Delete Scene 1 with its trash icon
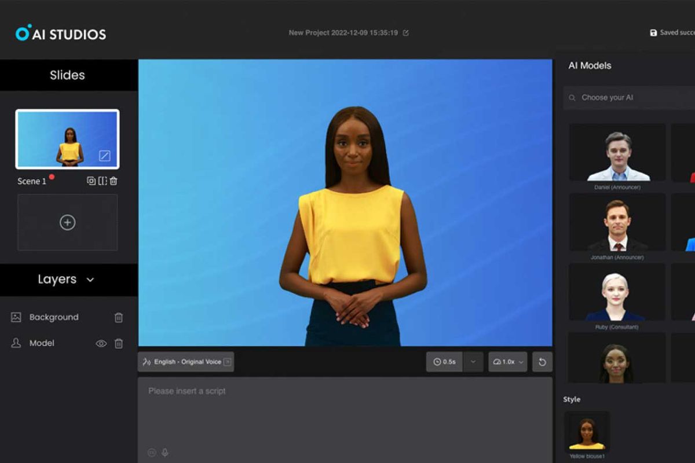This screenshot has width=695, height=463. (x=114, y=181)
